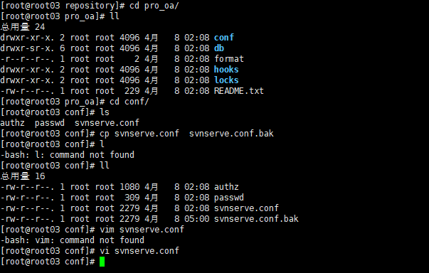Viewport: 429px width, 273px height.
Task: Click the blue hooks directory name
Action: (226, 70)
